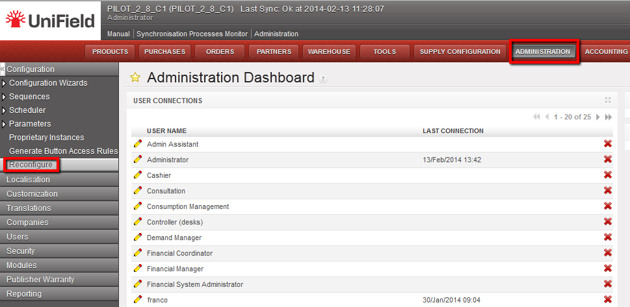Screen dimensions: 630x307
Task: Maximize the User Connections panel
Action: coord(608,101)
